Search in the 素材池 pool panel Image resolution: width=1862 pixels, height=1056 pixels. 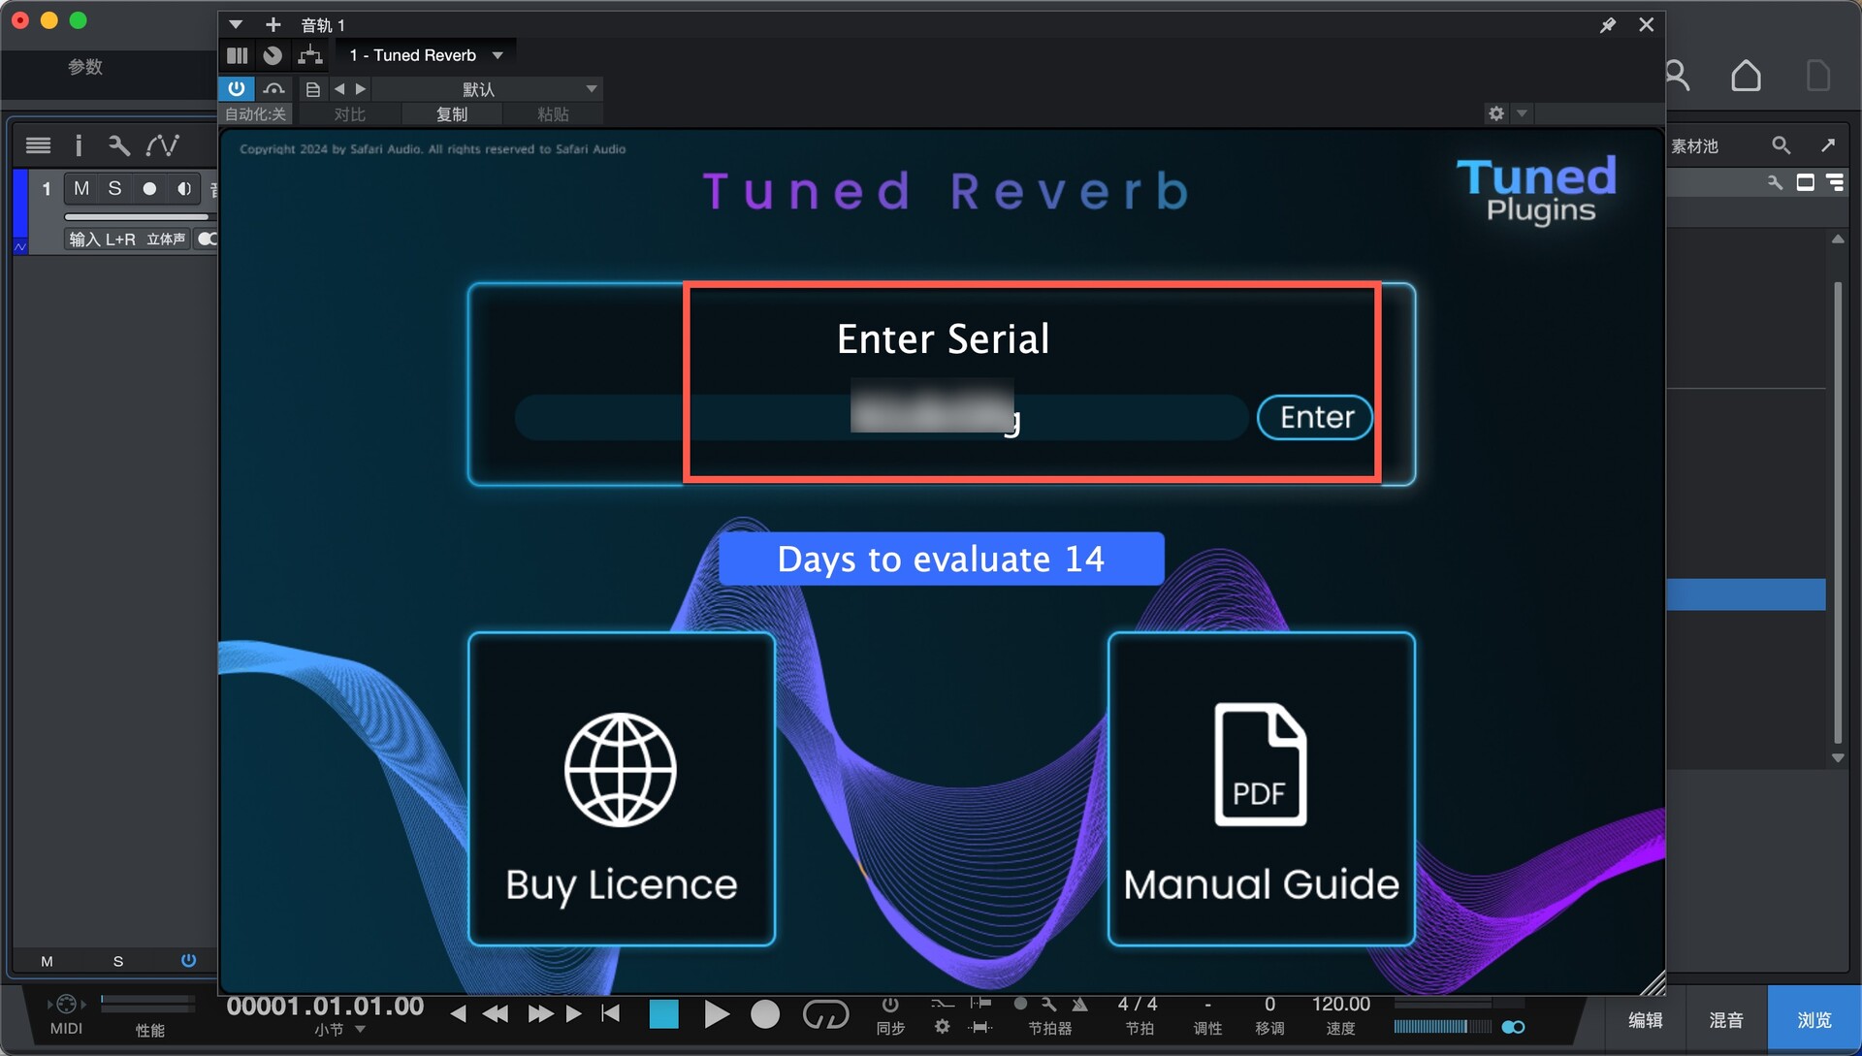(x=1781, y=145)
